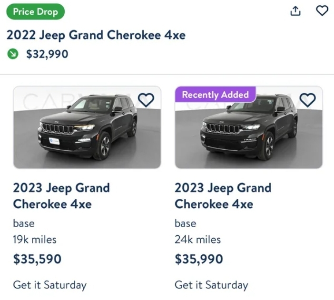334x300 pixels.
Task: Click the 19k miles text
Action: coord(35,239)
